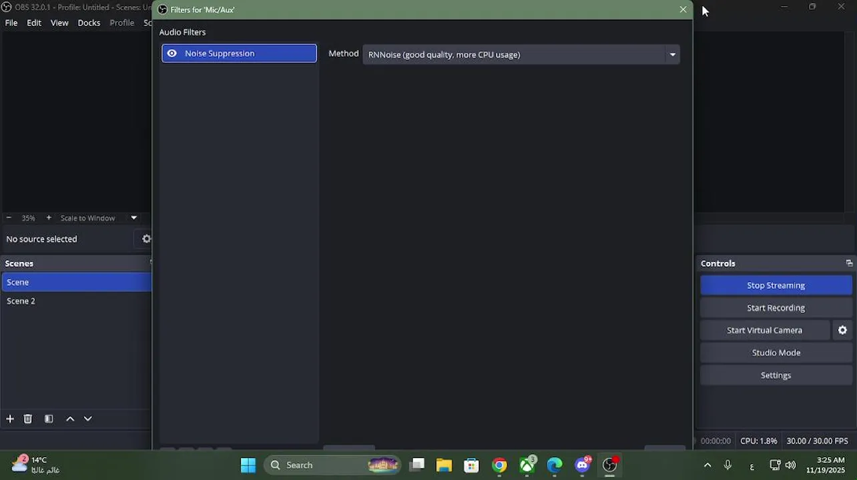
Task: Open the View menu
Action: coord(59,23)
